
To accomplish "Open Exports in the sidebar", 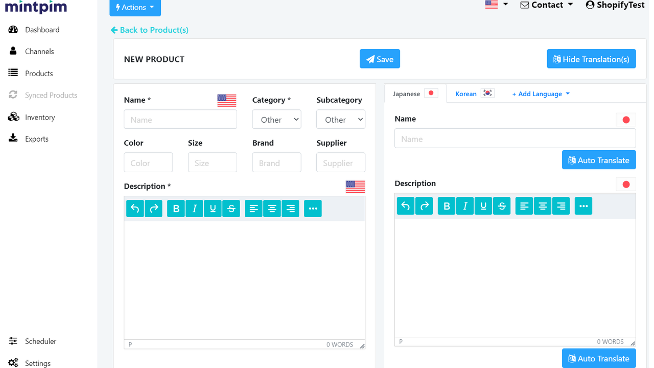I will click(29, 139).
